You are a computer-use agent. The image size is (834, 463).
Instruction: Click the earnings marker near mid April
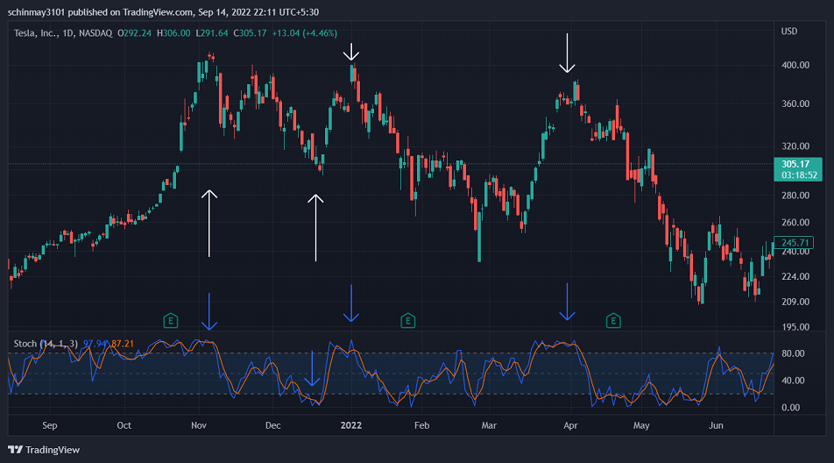point(612,321)
